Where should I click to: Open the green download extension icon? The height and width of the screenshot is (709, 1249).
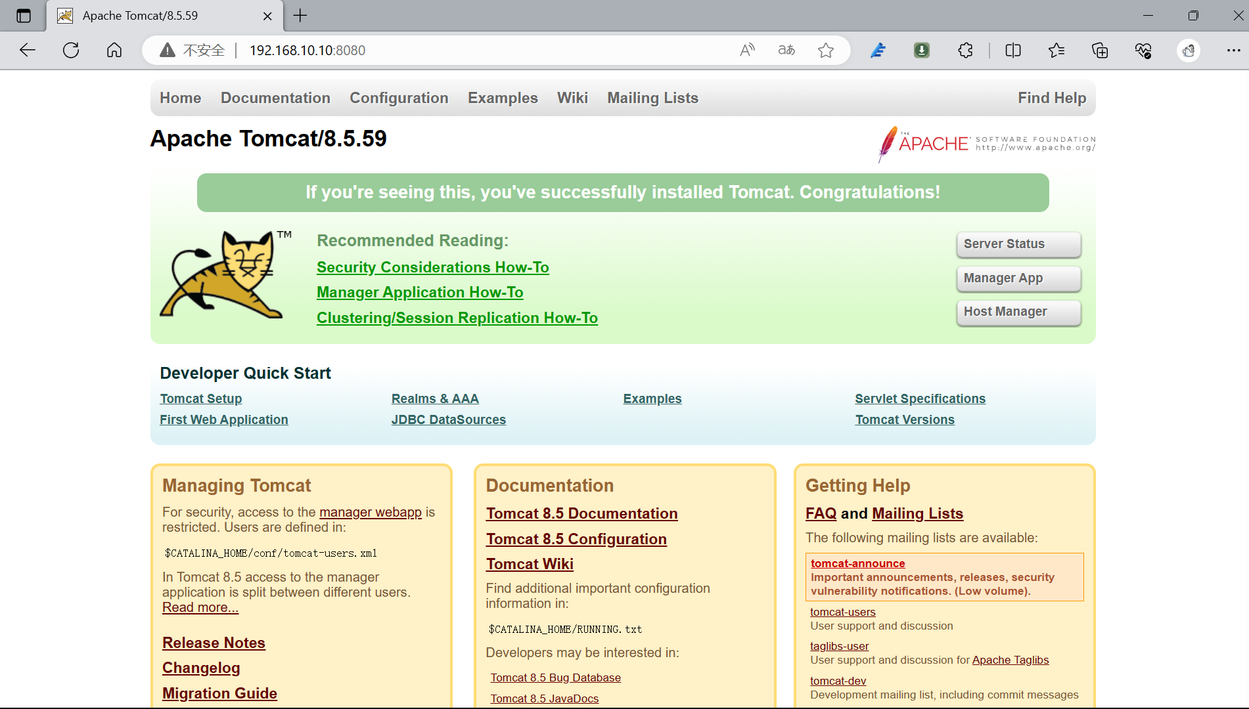click(x=922, y=50)
